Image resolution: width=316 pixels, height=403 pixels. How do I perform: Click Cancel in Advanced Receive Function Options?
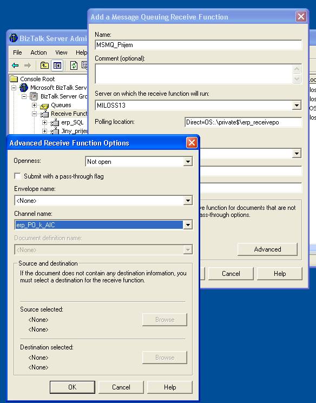click(121, 387)
